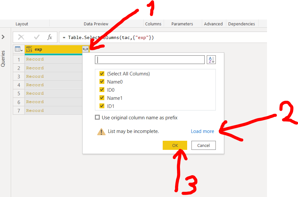Open the Data Preview ribbon group
This screenshot has width=298, height=197.
click(96, 24)
